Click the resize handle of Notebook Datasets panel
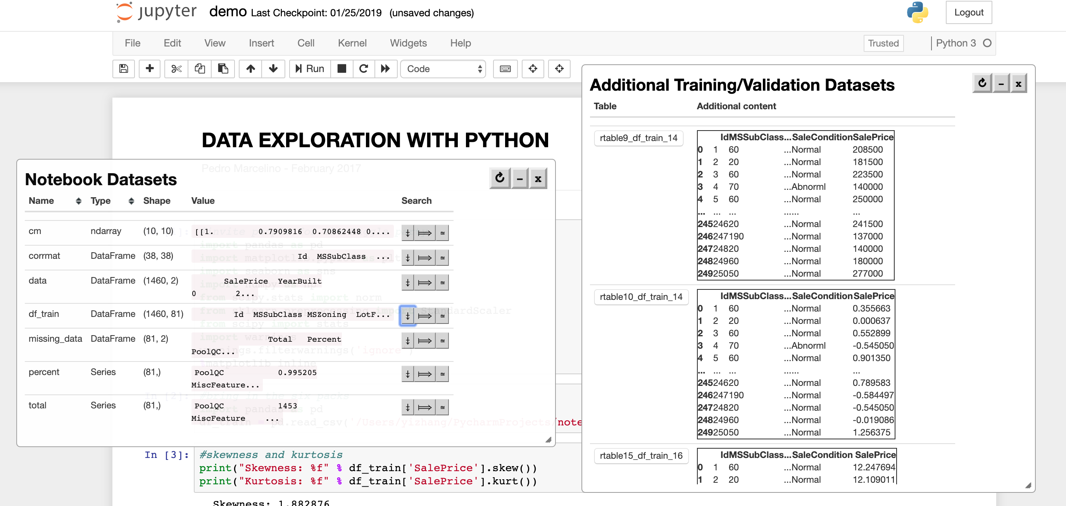The image size is (1066, 506). pyautogui.click(x=548, y=440)
